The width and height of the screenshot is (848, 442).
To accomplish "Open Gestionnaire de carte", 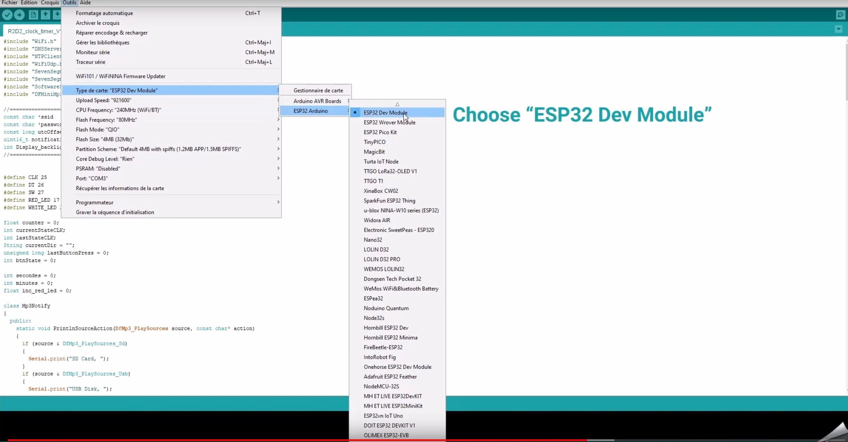I will coord(318,90).
